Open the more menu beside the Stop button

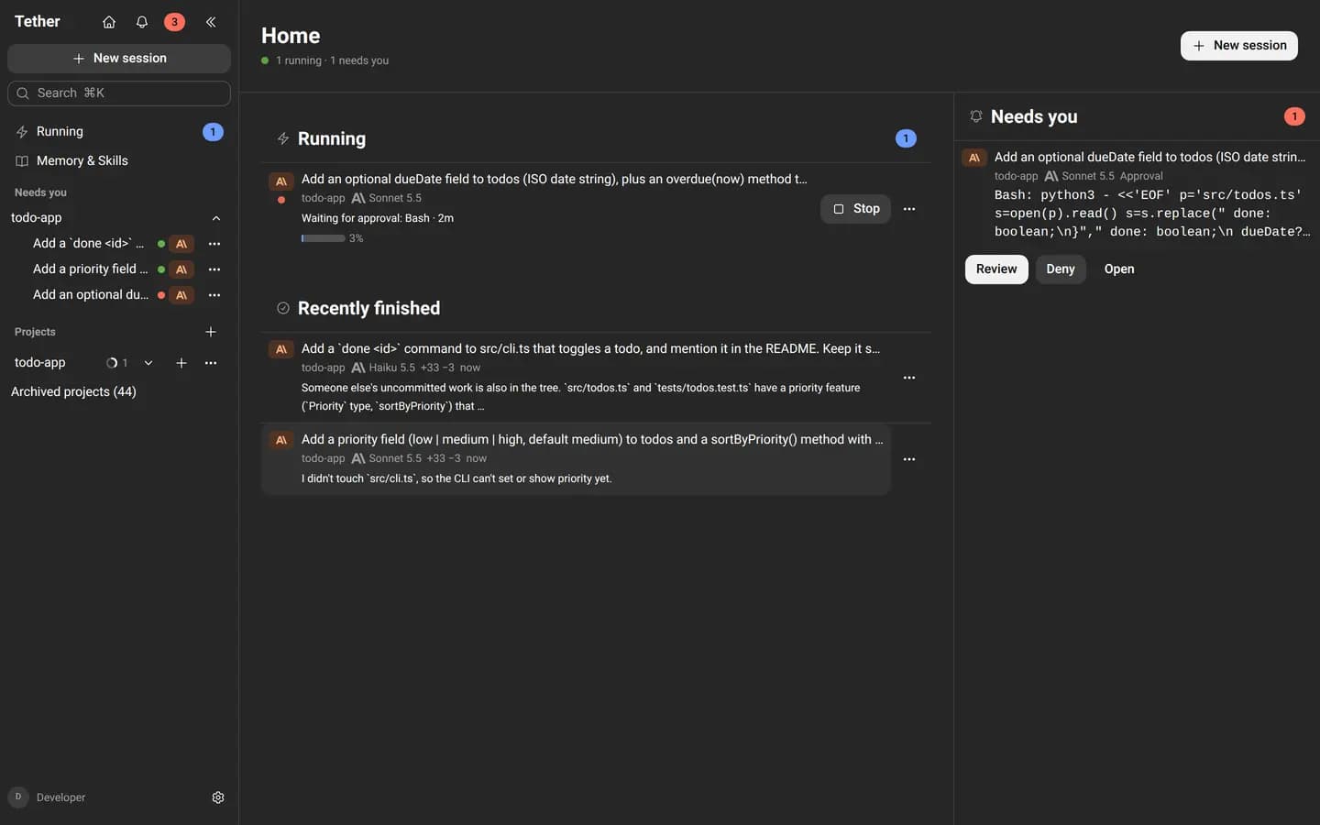coord(909,209)
